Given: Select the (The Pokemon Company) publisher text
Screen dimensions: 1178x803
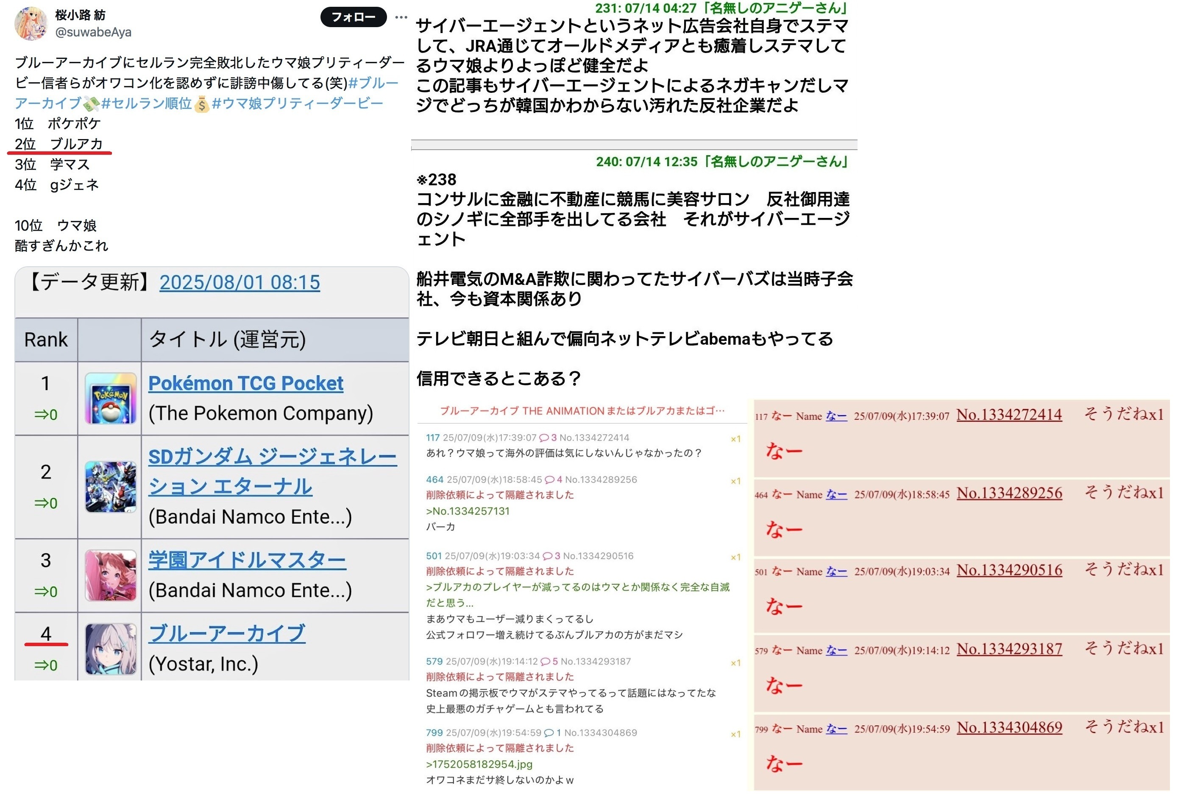Looking at the screenshot, I should click(x=261, y=413).
